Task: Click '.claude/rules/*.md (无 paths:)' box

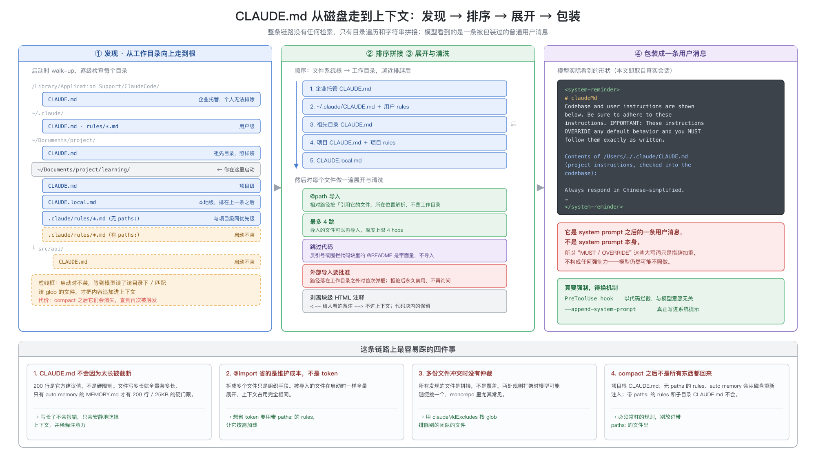Action: [151, 218]
